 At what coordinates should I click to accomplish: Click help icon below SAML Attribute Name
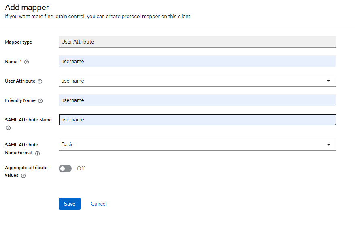coord(8,128)
